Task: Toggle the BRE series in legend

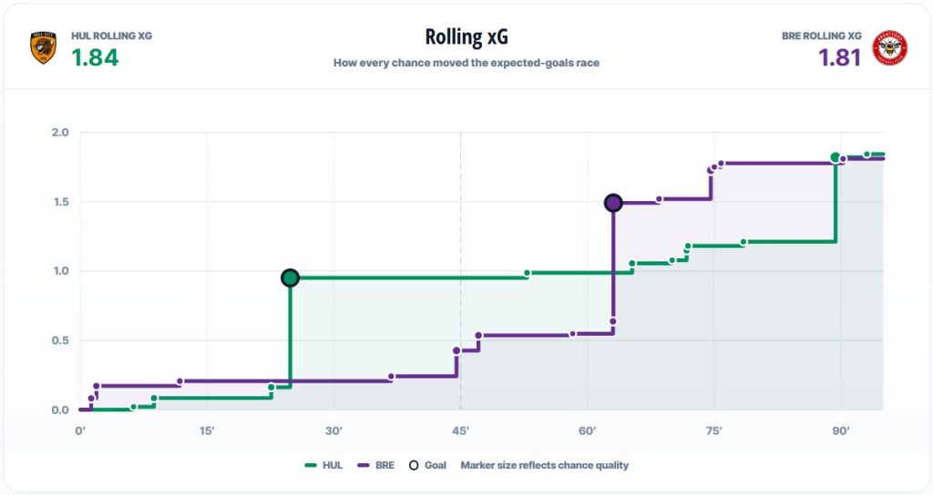Action: [x=376, y=465]
